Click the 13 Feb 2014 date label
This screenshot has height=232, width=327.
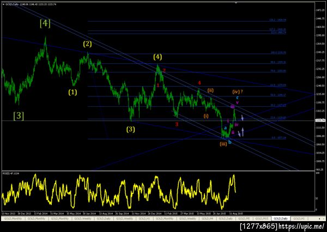click(41, 213)
